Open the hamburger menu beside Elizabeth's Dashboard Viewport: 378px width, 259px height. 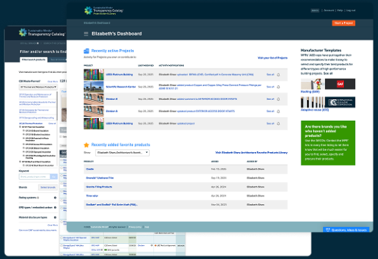86,33
